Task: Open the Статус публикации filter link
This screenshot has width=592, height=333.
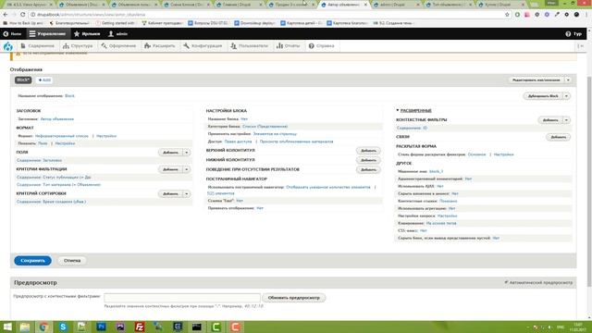Action: [54, 177]
